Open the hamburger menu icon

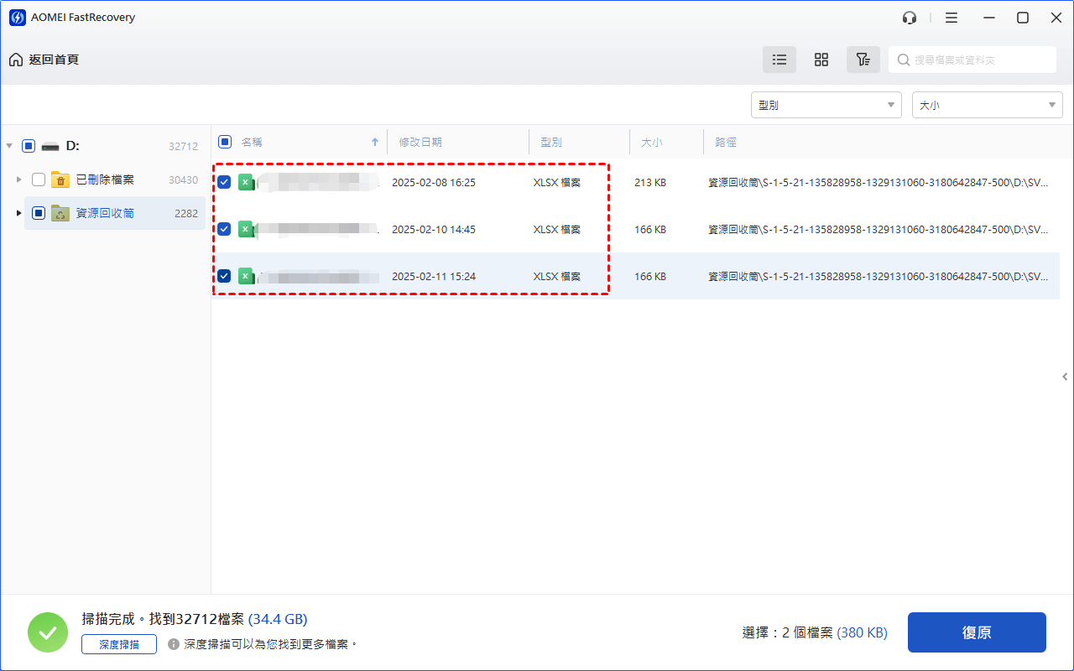pos(951,18)
